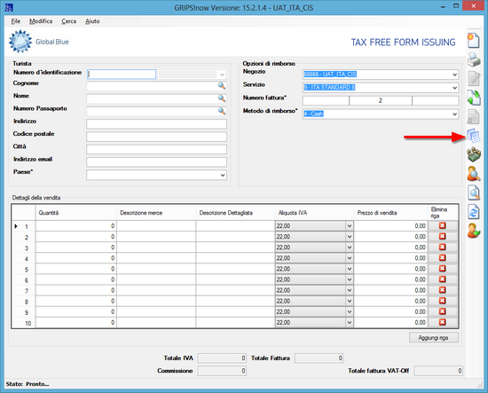This screenshot has width=488, height=393.
Task: Open the File menu
Action: point(16,21)
